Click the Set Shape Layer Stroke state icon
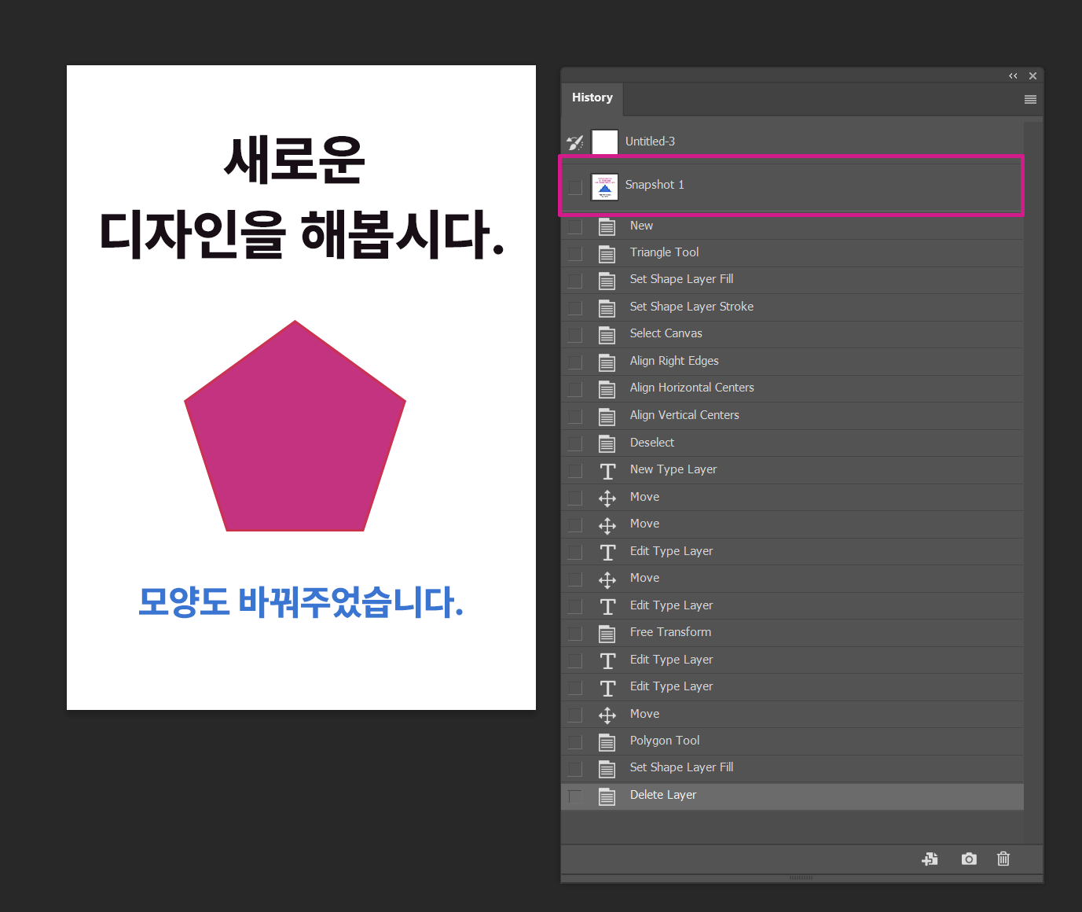This screenshot has width=1082, height=912. 607,307
